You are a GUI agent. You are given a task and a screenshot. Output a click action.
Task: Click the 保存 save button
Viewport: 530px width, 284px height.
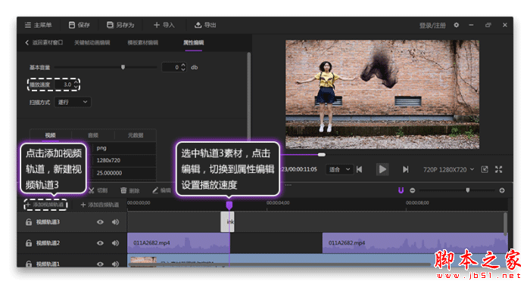(79, 25)
